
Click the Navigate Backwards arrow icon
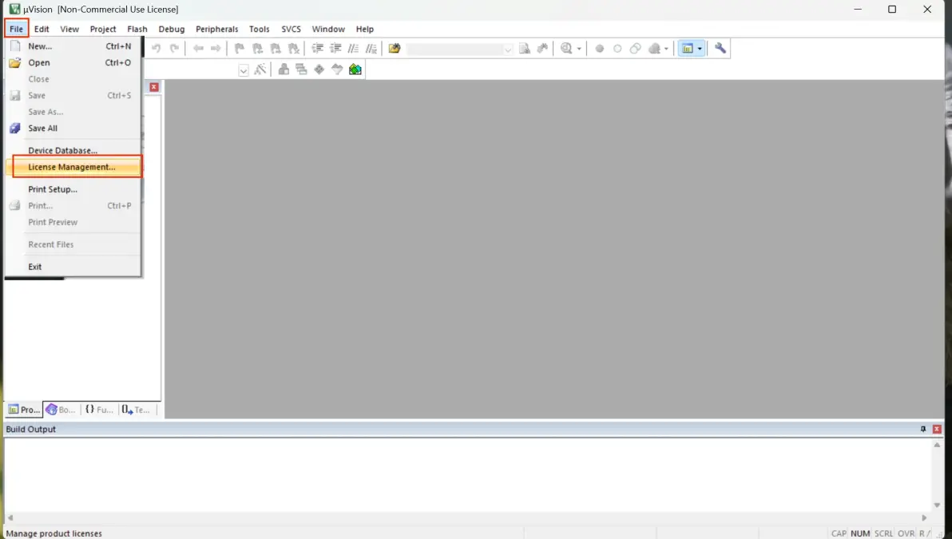pyautogui.click(x=198, y=49)
